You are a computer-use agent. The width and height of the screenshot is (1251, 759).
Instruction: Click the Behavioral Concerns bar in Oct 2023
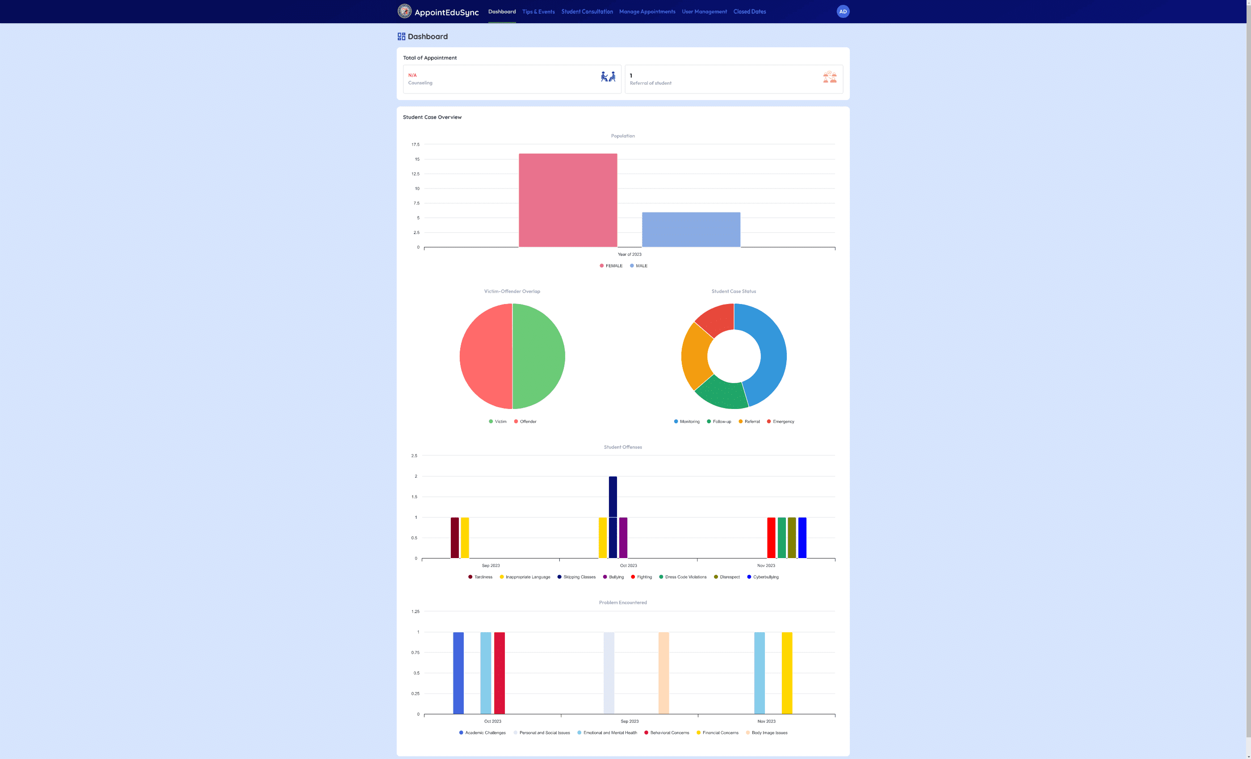tap(499, 673)
